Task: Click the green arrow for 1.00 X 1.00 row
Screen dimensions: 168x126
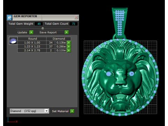Action: pos(69,43)
